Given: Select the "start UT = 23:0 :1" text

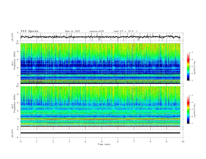Looking at the screenshot, I should [x=126, y=31].
